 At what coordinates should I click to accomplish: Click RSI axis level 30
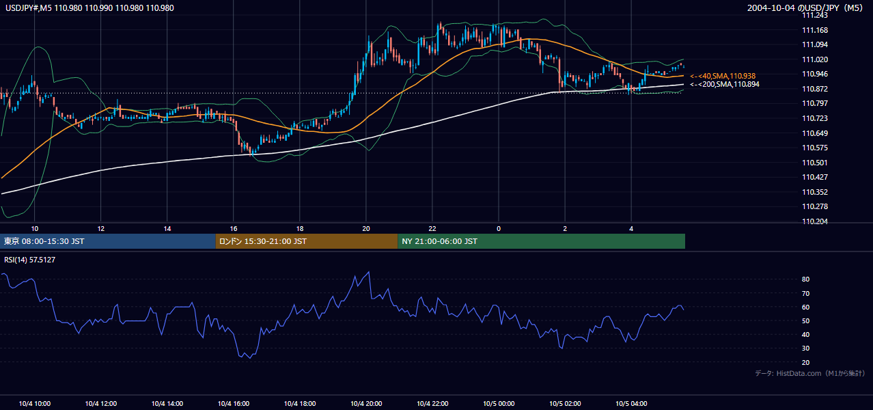[x=806, y=348]
